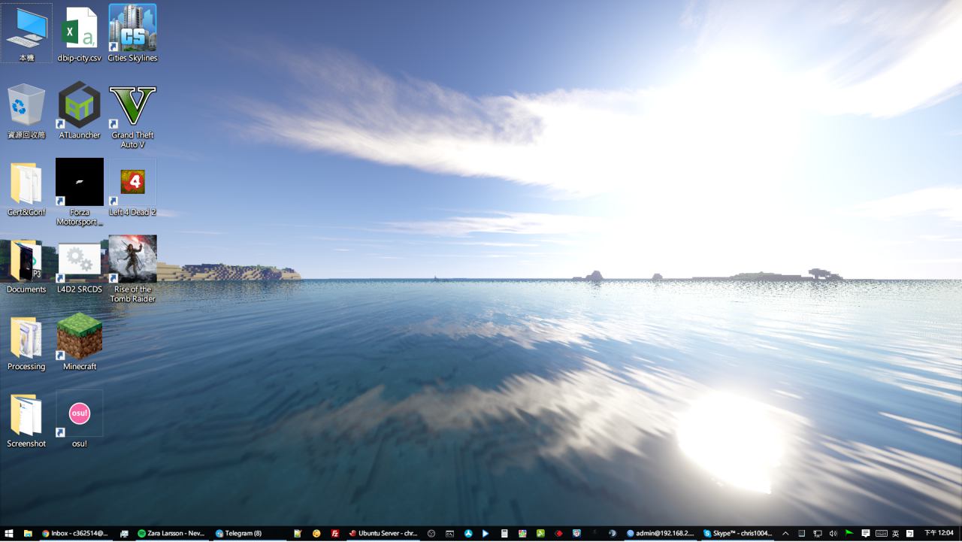The height and width of the screenshot is (542, 962).
Task: Open the touch keyboard tray icon
Action: (881, 534)
